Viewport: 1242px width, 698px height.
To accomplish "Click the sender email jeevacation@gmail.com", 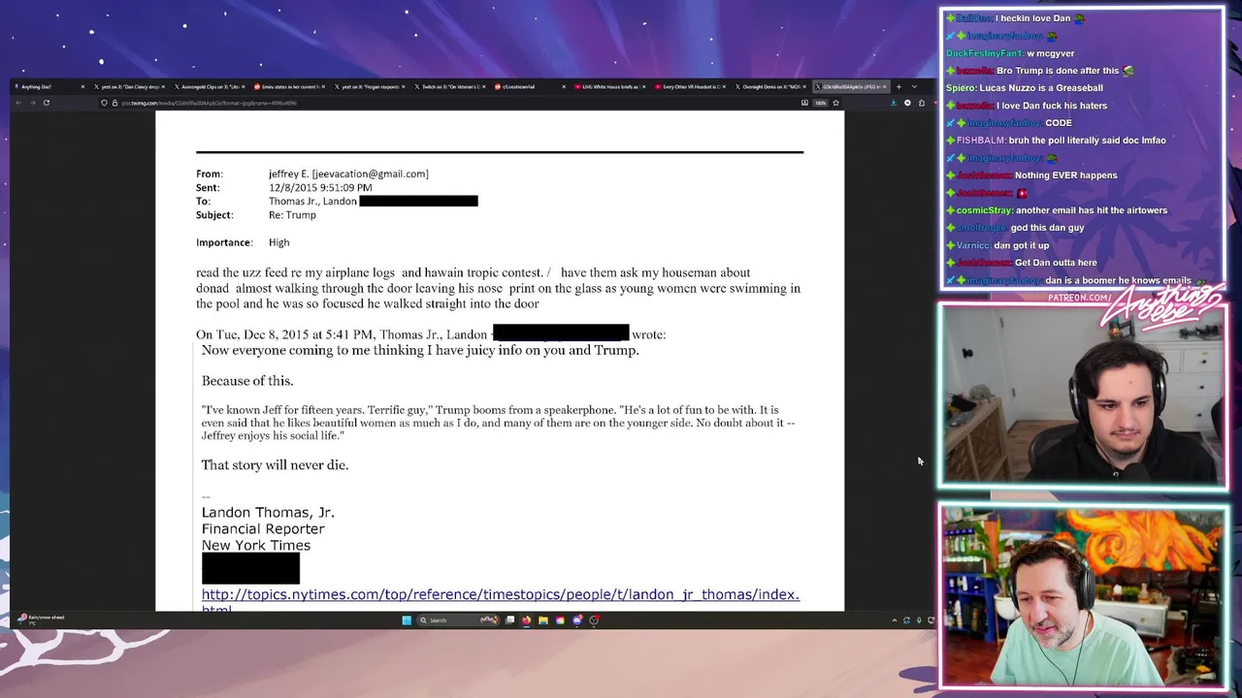I will pos(371,174).
